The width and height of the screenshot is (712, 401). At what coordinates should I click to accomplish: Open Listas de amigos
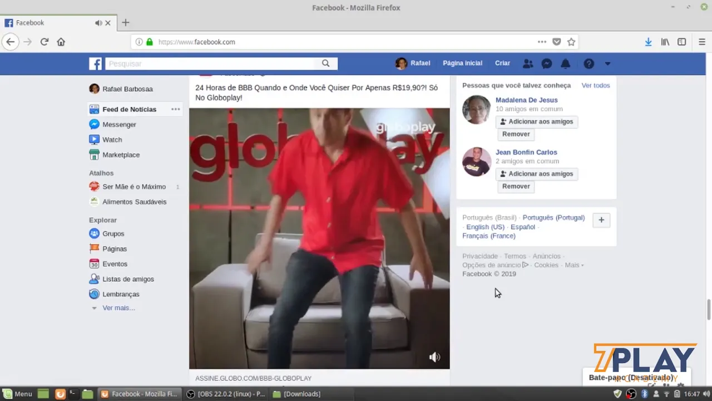pyautogui.click(x=122, y=279)
